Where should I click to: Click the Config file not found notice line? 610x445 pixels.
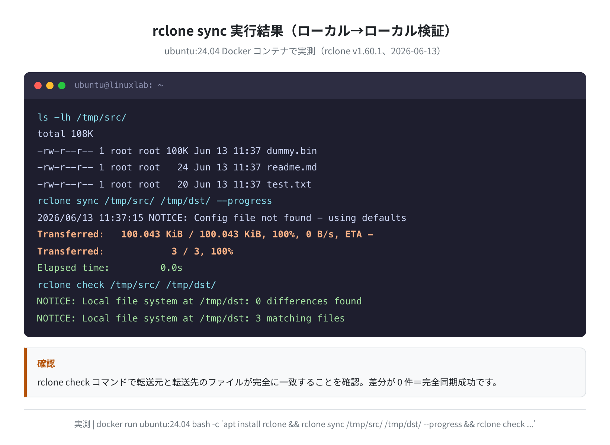pyautogui.click(x=222, y=218)
